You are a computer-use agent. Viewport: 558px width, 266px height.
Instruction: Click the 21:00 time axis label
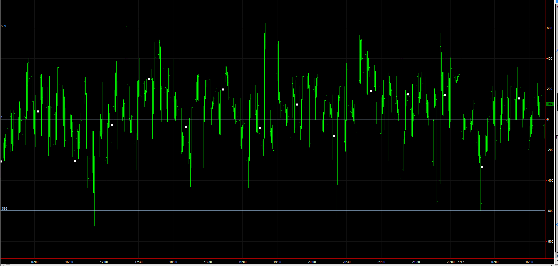(381, 262)
